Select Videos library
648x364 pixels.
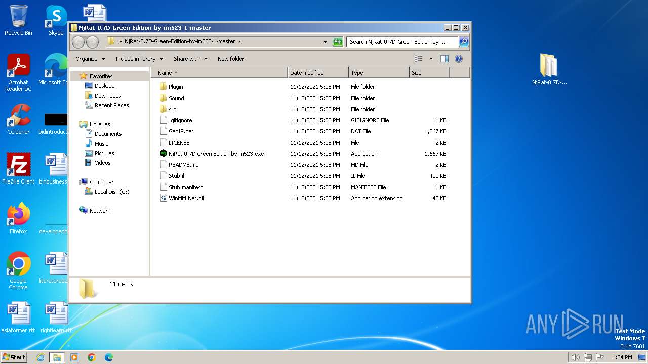[x=102, y=163]
